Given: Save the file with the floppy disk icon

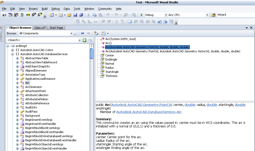Looking at the screenshot, I should (75, 15).
